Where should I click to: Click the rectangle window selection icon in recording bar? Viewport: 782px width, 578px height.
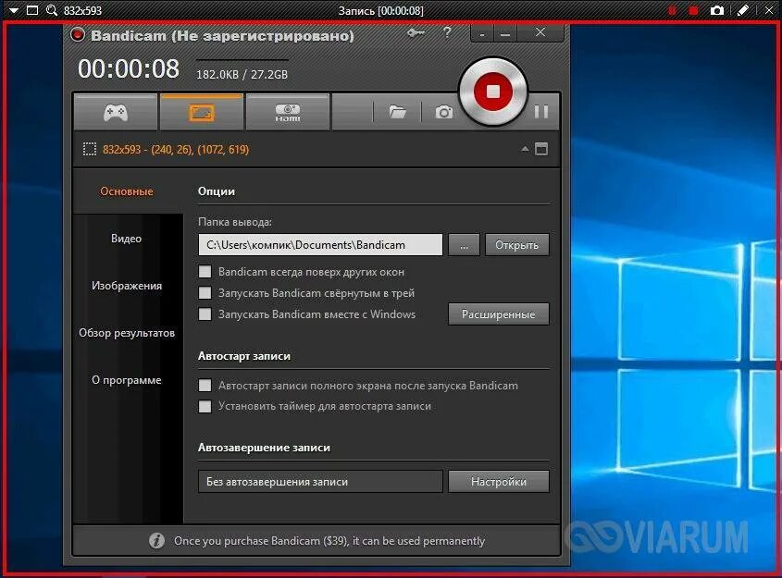[x=31, y=10]
